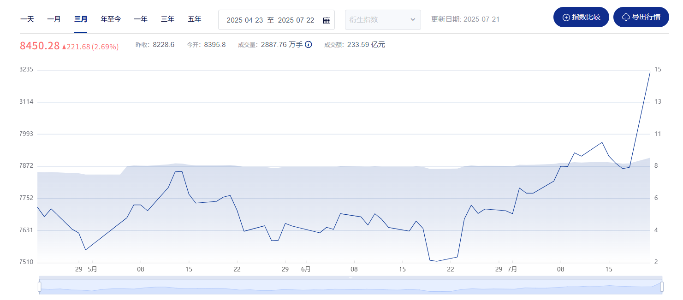Click the 5月 x-axis label
Viewport: 683px width, 300px height.
tap(92, 269)
